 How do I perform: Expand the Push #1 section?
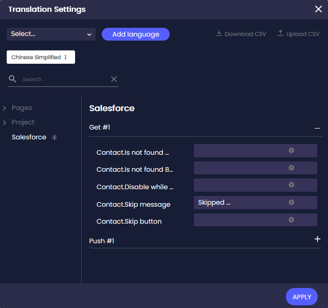[317, 239]
